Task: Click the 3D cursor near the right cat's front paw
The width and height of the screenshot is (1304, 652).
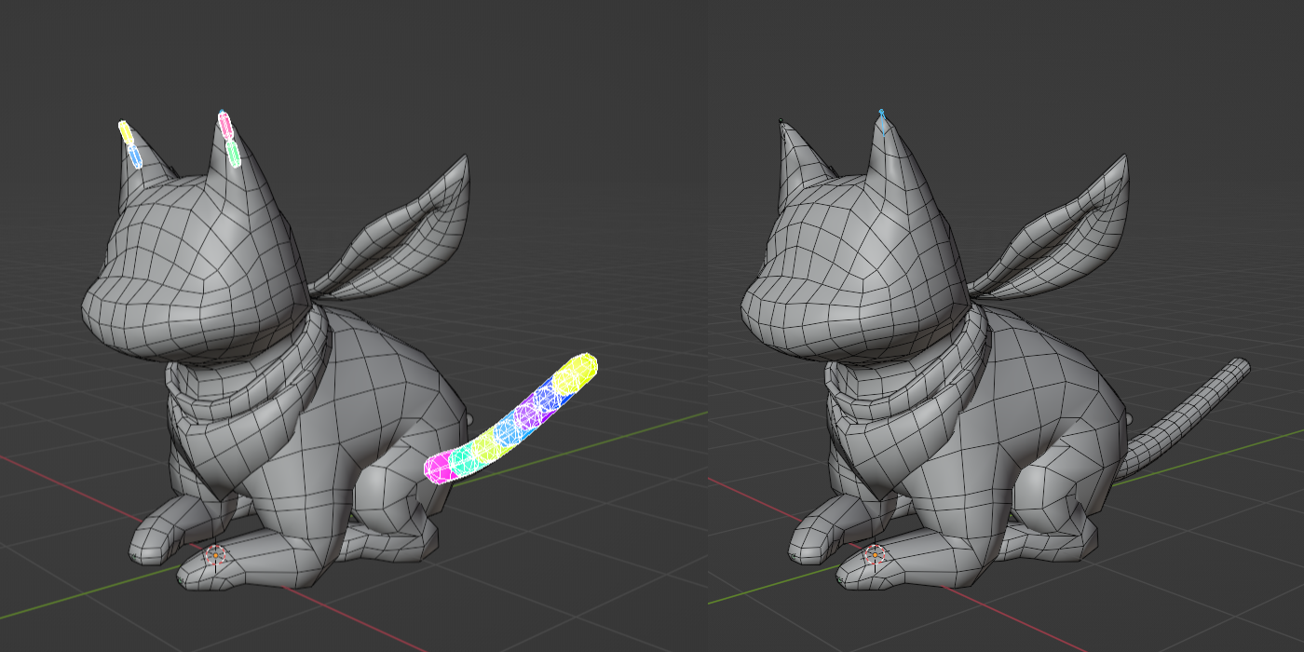Action: 875,555
